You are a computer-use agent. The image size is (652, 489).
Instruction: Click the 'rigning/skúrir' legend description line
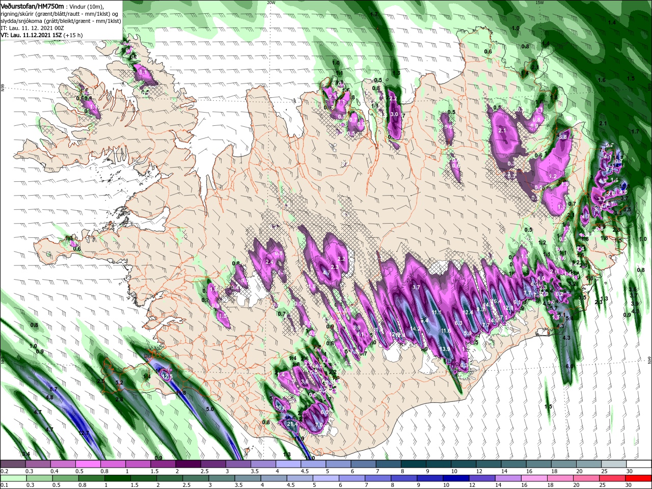point(59,14)
